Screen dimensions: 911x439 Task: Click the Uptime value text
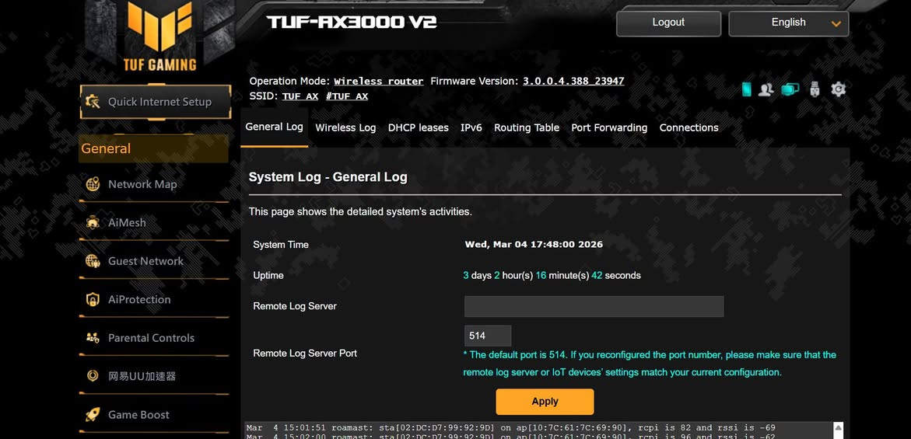pos(552,276)
